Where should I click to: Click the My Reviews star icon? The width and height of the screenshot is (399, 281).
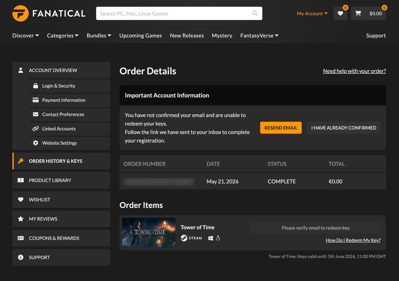[x=21, y=219]
